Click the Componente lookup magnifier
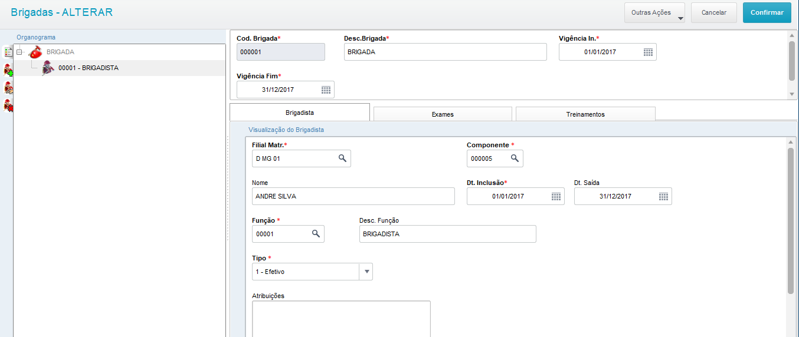The height and width of the screenshot is (337, 799). pos(515,158)
